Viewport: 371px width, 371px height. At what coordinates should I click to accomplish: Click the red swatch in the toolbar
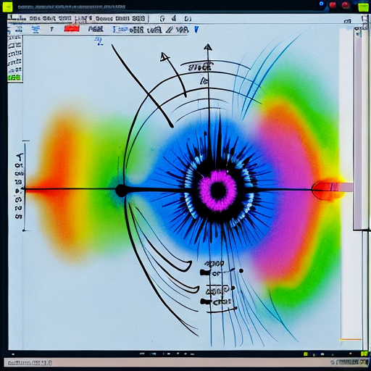(72, 29)
